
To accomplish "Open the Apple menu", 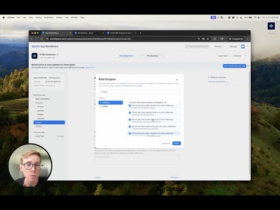I will pos(3,17).
